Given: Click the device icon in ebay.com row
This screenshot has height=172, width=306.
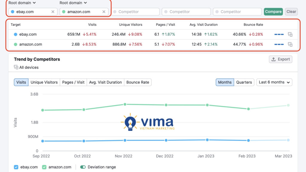Looking at the screenshot, I should [x=290, y=34].
